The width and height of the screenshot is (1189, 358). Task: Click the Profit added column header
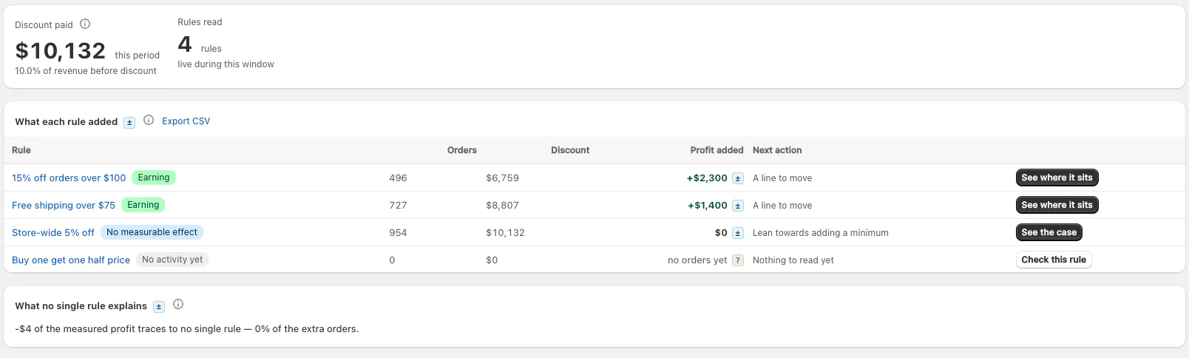click(x=717, y=150)
